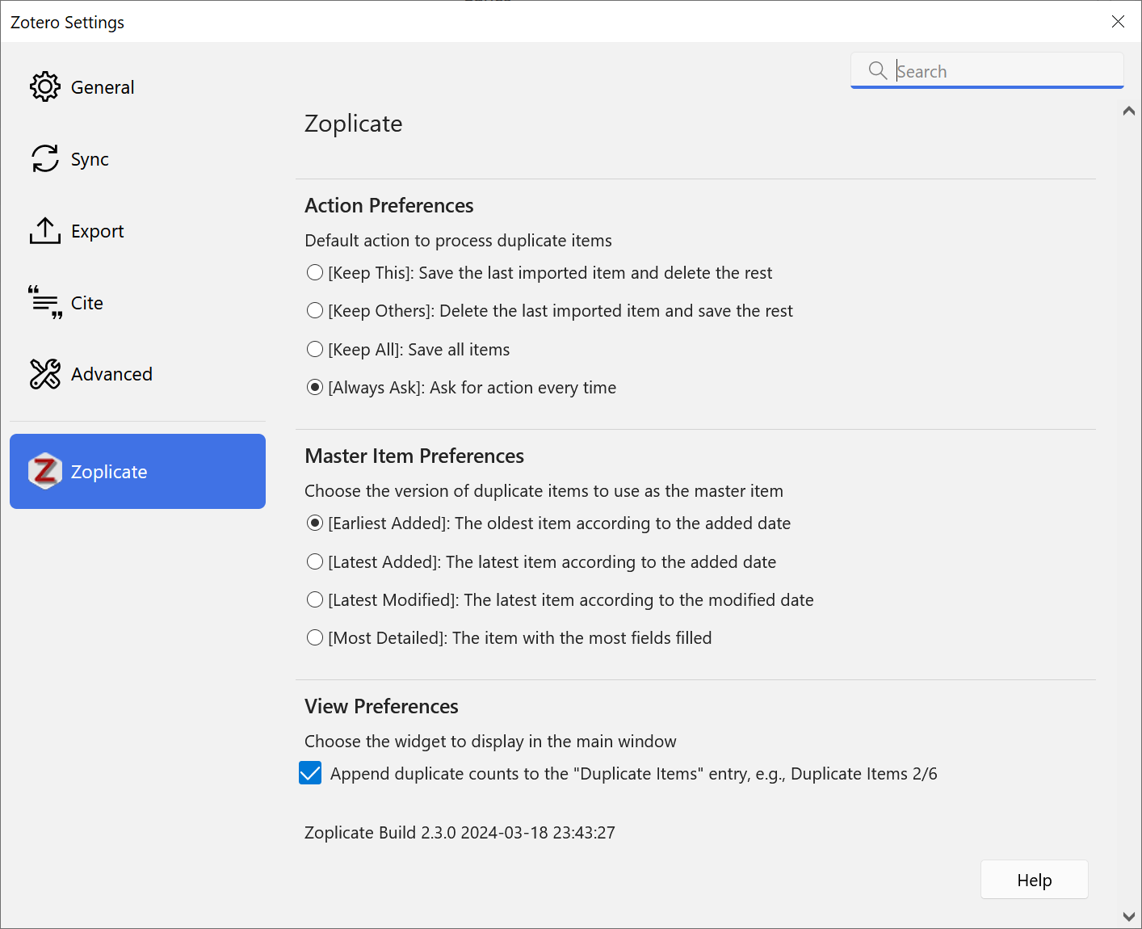Click the scrollbar down arrow
Viewport: 1142px width, 929px height.
point(1129,916)
